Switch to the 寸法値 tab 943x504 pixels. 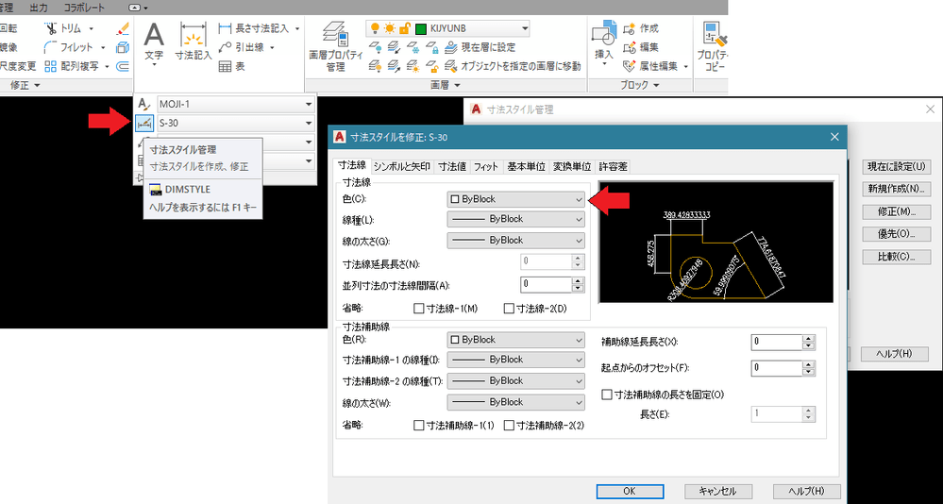click(x=451, y=167)
